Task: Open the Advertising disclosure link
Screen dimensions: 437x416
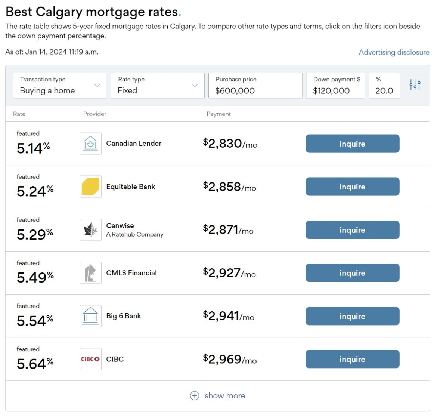Action: [x=394, y=52]
